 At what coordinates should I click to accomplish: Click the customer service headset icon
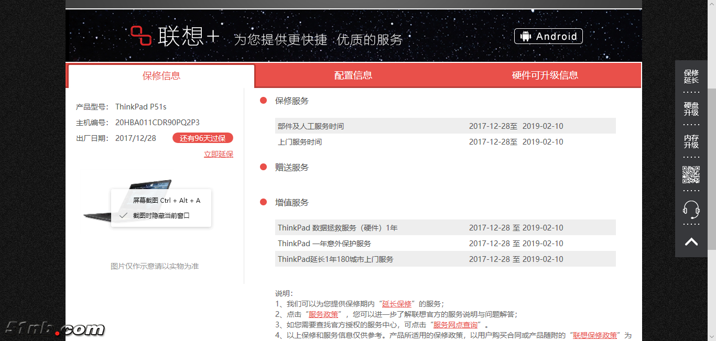691,210
